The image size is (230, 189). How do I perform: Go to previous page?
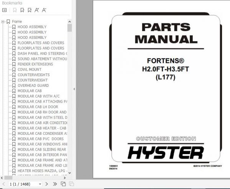click(4, 184)
